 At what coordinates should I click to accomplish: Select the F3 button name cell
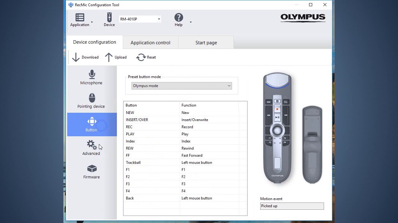tap(151, 184)
